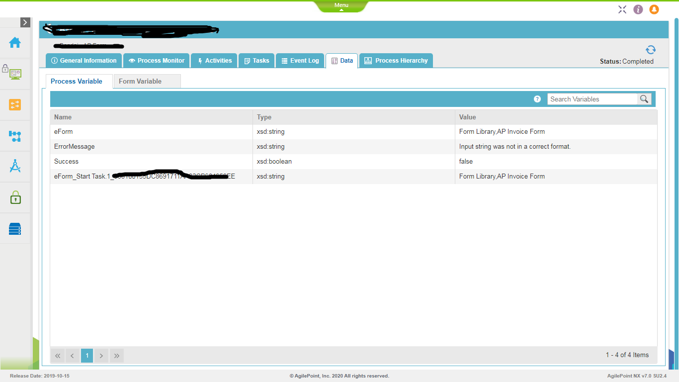Open the blue server stack icon
The width and height of the screenshot is (679, 382).
(x=15, y=229)
